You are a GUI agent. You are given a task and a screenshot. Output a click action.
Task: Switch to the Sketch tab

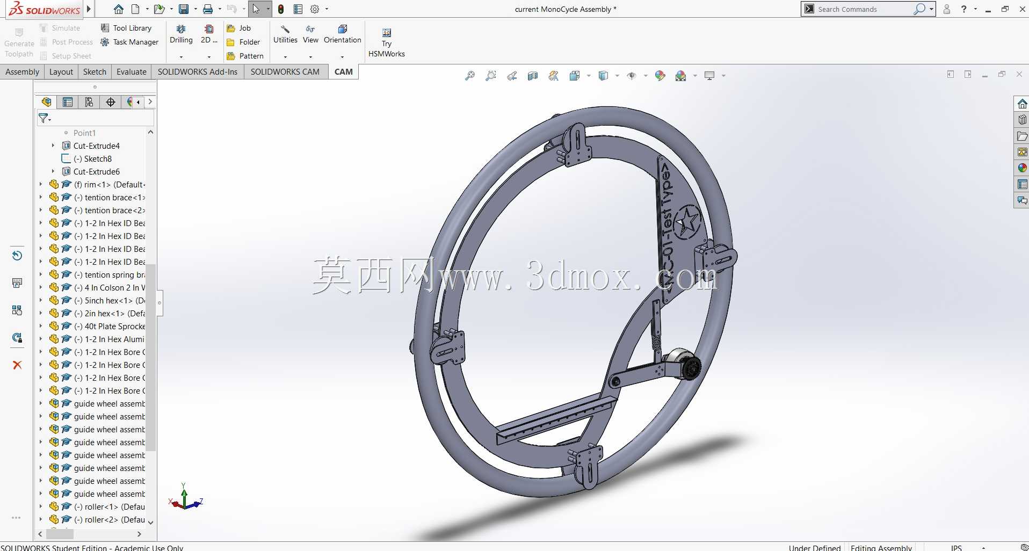coord(95,72)
